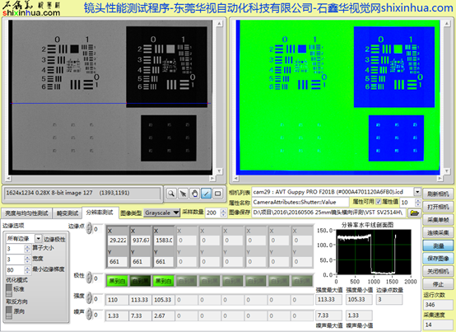Click the 最小边缘梯度 value field

(16, 269)
